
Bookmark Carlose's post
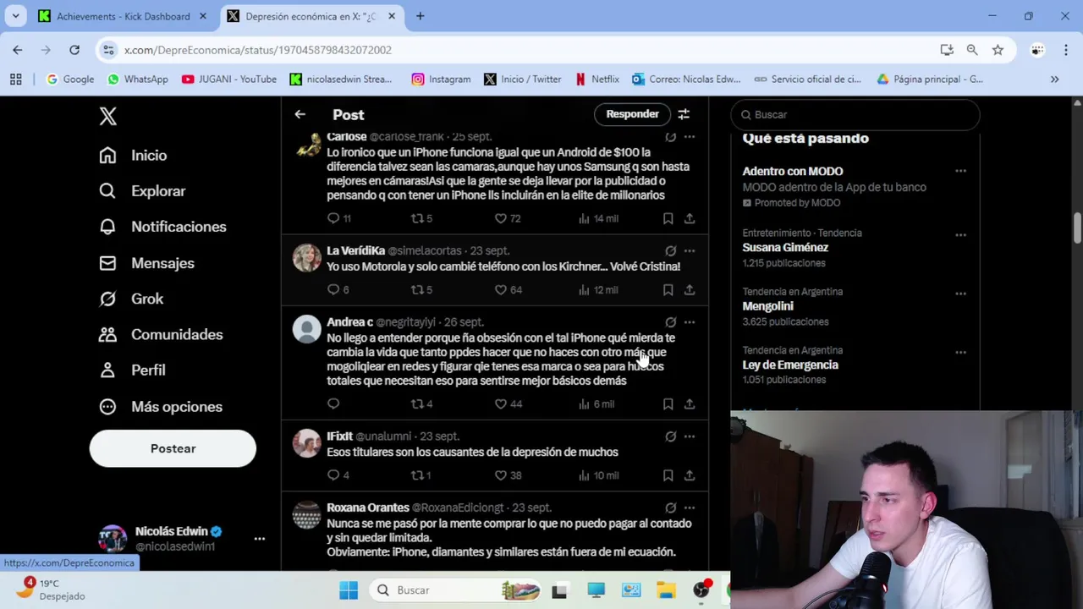(668, 218)
